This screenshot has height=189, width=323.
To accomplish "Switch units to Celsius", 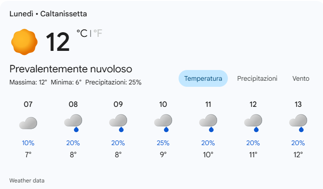I will pyautogui.click(x=82, y=33).
